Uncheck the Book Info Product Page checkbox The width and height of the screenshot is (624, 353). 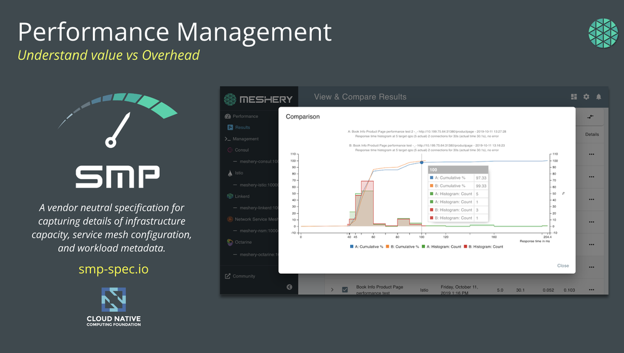coord(344,290)
